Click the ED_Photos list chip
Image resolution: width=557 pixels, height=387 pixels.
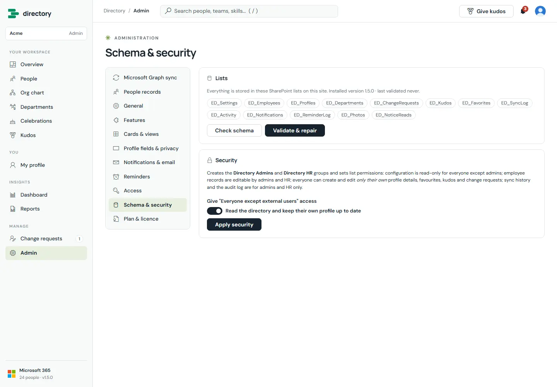(x=353, y=115)
